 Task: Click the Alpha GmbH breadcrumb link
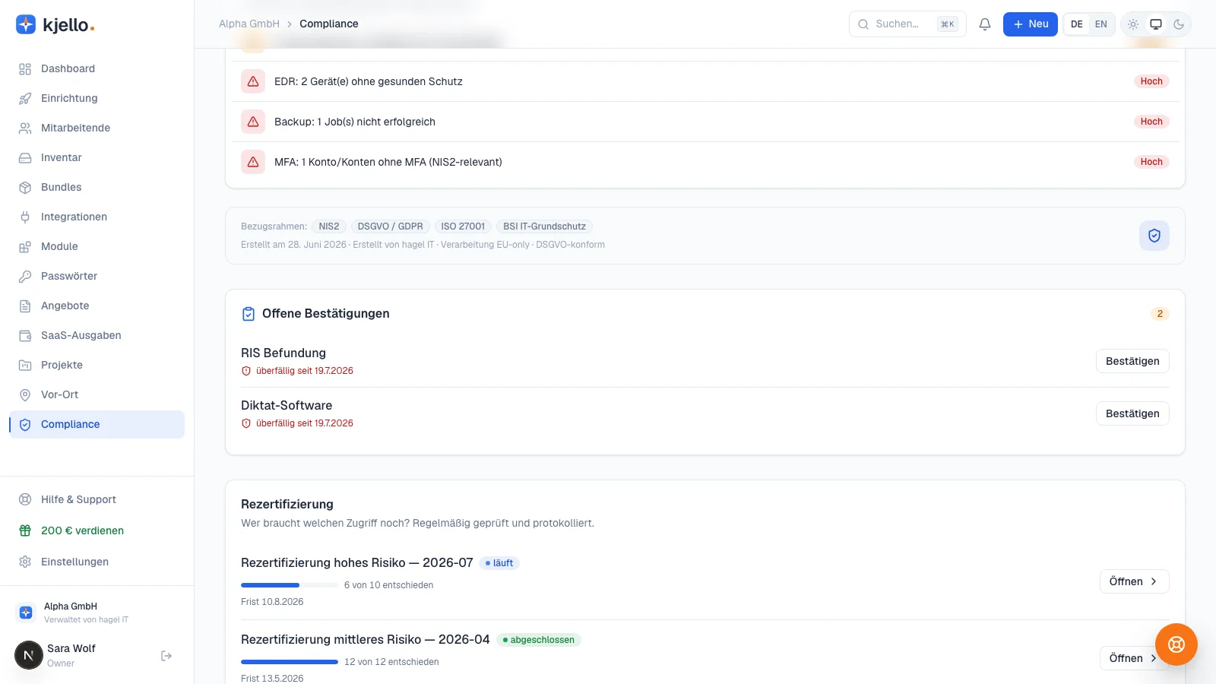[249, 24]
